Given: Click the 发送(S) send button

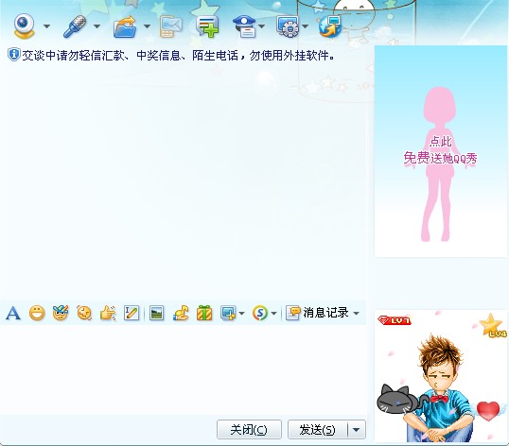Looking at the screenshot, I should [318, 430].
